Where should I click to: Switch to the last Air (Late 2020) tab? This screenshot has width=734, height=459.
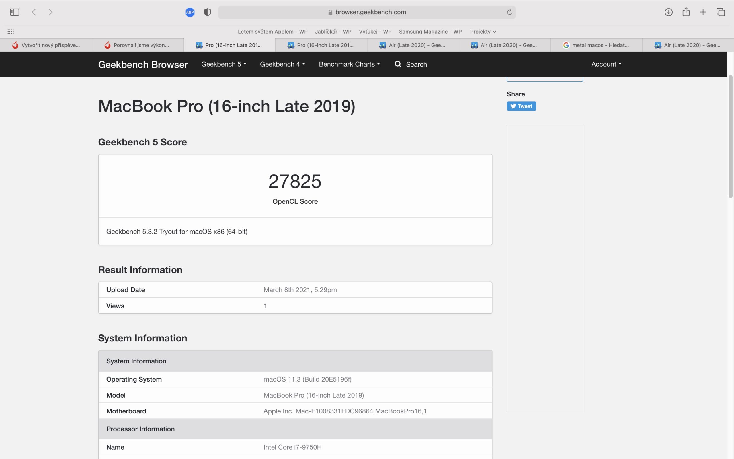coord(688,45)
